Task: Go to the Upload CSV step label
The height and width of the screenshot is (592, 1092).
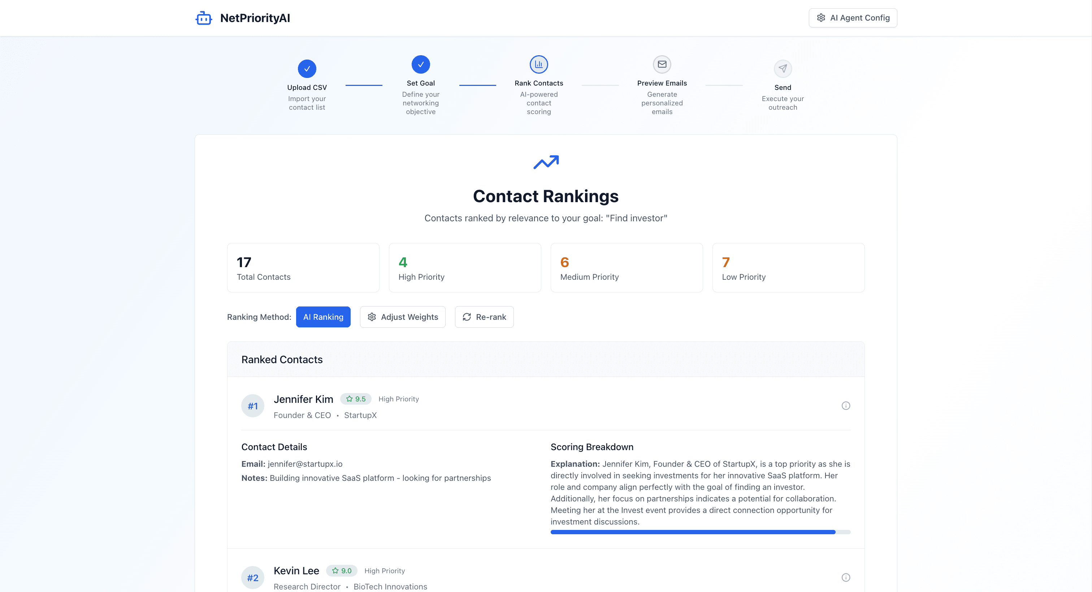Action: [307, 87]
